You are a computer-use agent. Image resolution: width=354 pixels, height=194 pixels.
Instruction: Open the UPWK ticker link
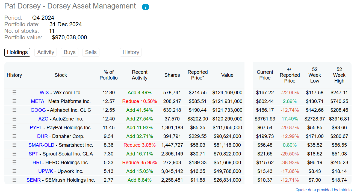(46, 171)
